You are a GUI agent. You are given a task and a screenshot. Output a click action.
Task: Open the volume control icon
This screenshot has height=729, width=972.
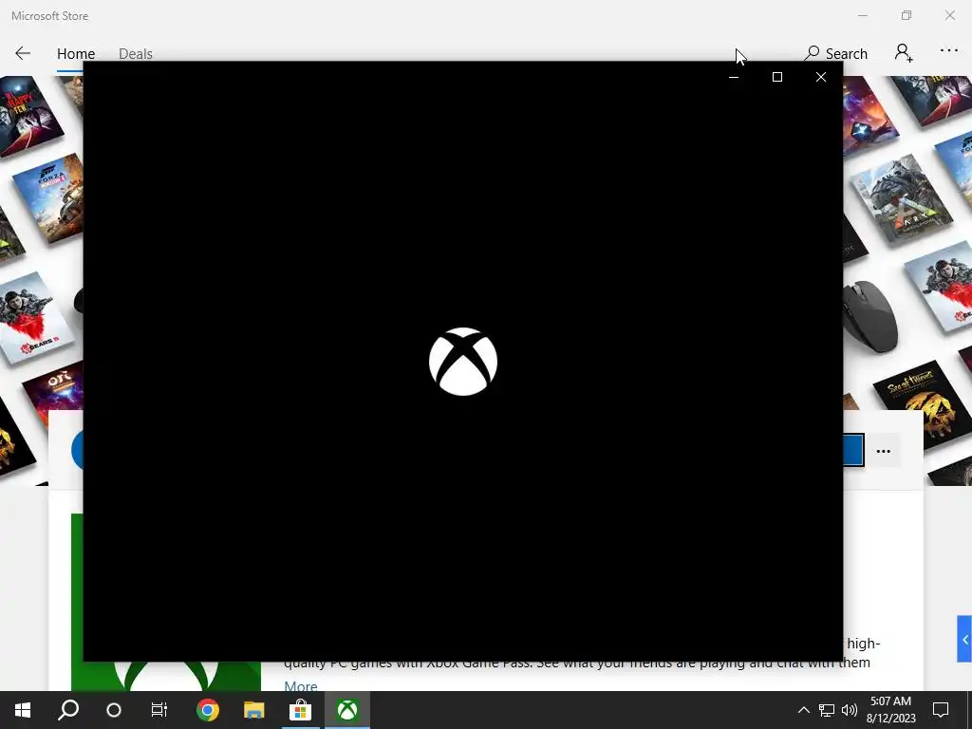pyautogui.click(x=850, y=710)
